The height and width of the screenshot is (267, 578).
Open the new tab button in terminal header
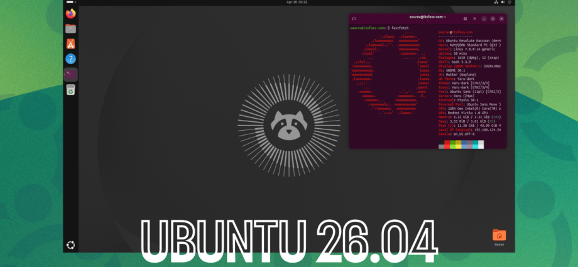354,18
